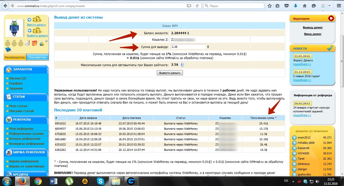Open ЗАРАБОТОК menu section header
The width and height of the screenshot is (344, 186).
pyautogui.click(x=26, y=69)
